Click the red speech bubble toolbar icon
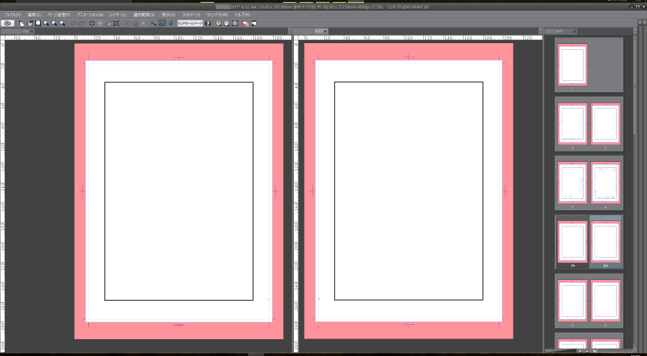Viewport: 647px width, 356px height. tap(245, 24)
